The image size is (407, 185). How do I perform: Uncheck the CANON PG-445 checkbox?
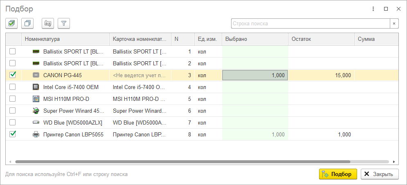point(13,75)
